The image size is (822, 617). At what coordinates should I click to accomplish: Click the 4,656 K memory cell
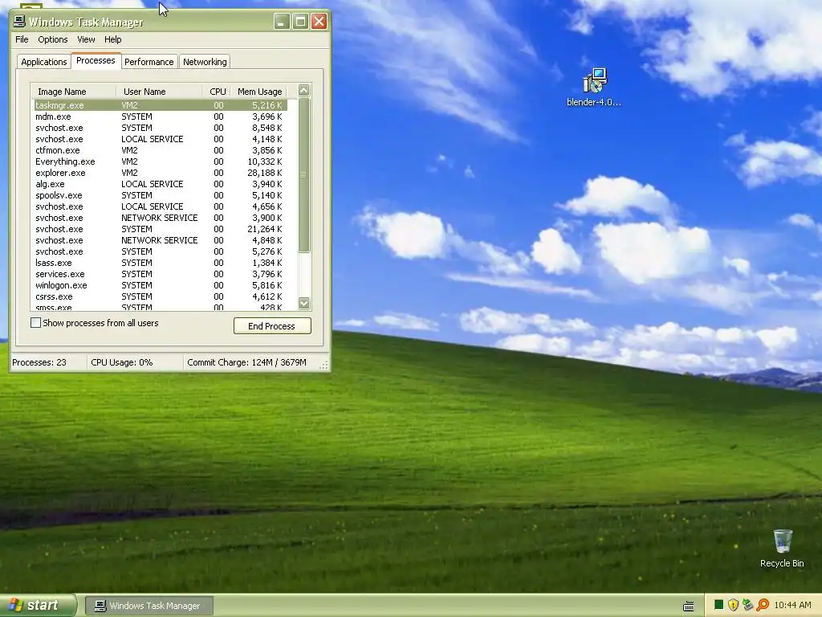coord(267,206)
